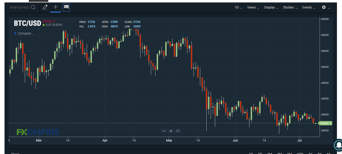Click the 60000 price axis label

point(325,35)
